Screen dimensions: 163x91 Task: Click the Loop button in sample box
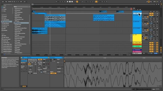tap(46, 67)
